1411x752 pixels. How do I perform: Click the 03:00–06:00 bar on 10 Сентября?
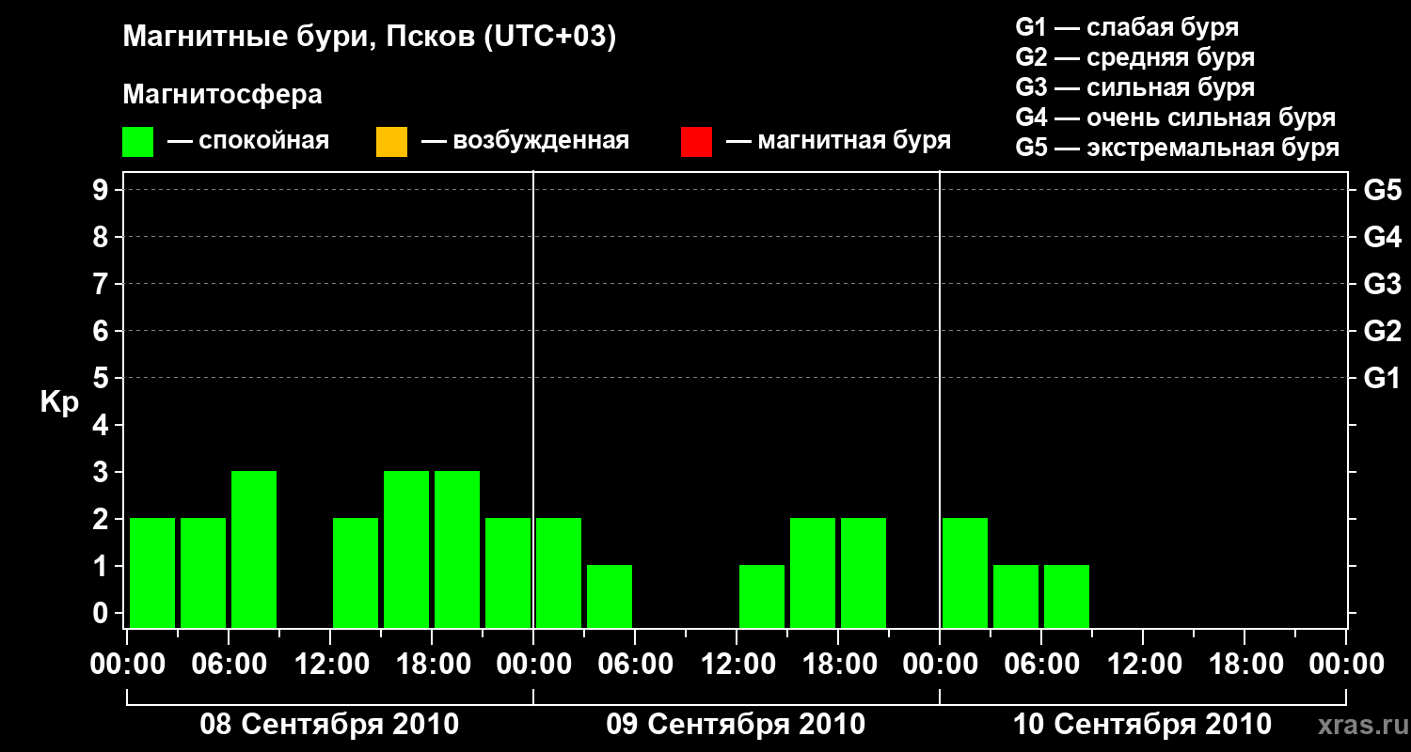[x=1016, y=596]
